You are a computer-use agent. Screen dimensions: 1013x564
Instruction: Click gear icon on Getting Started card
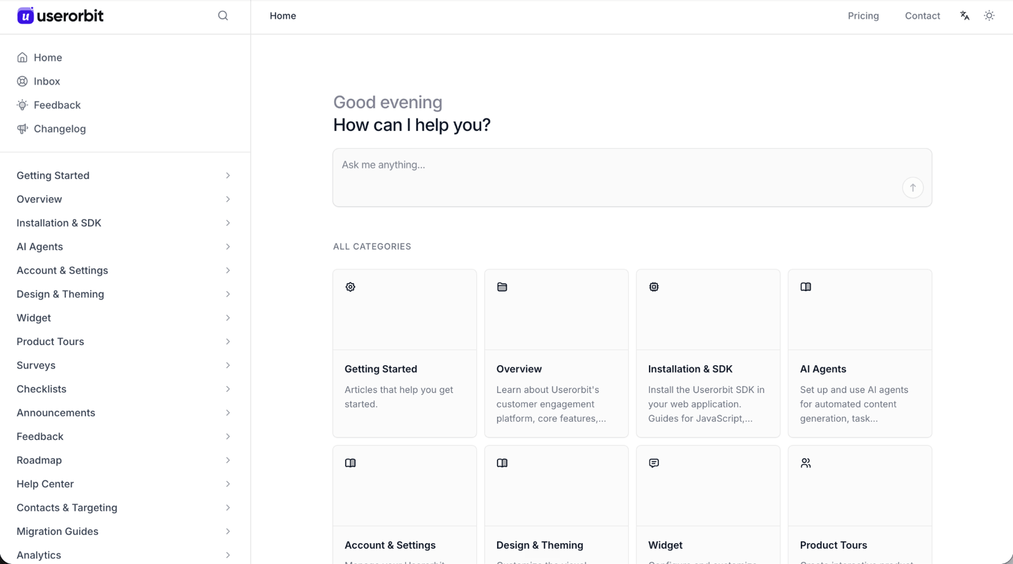[350, 287]
